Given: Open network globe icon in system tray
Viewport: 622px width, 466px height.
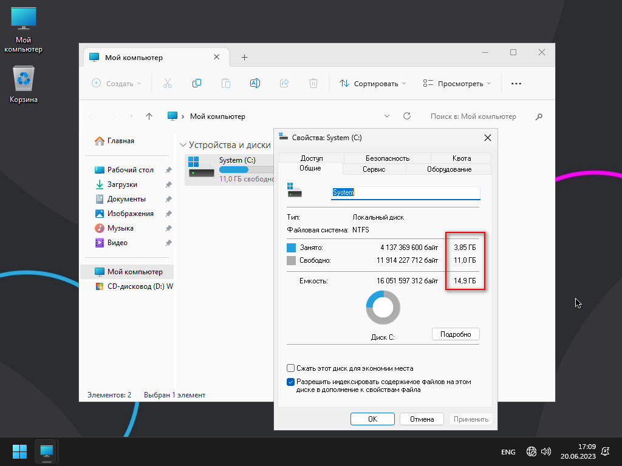Looking at the screenshot, I should pos(531,451).
